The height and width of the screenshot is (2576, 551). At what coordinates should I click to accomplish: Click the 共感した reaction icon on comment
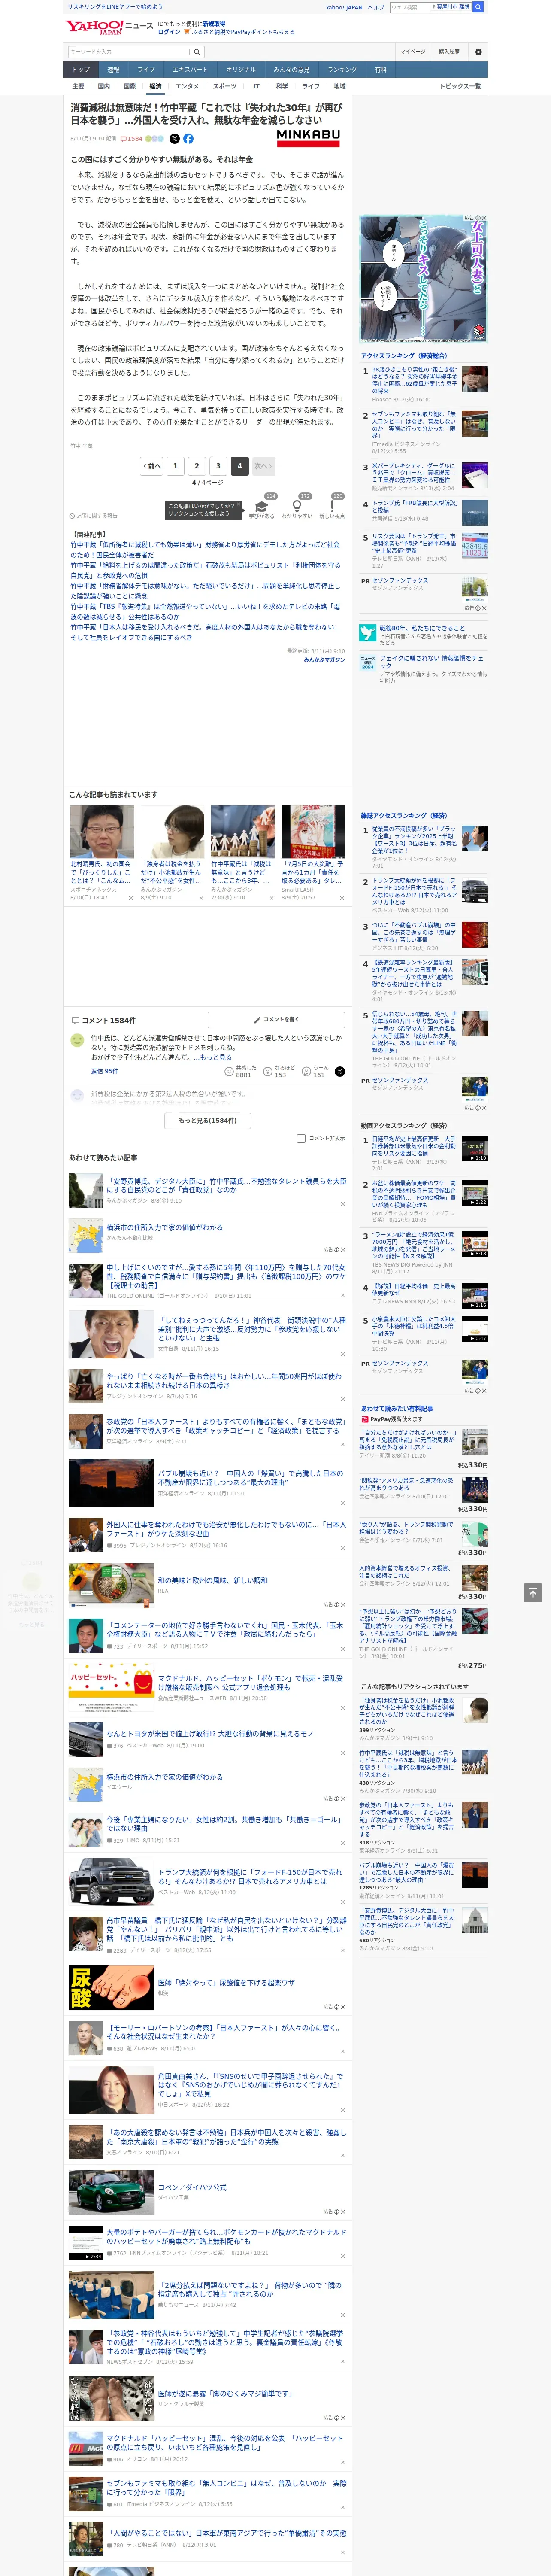coord(229,1071)
